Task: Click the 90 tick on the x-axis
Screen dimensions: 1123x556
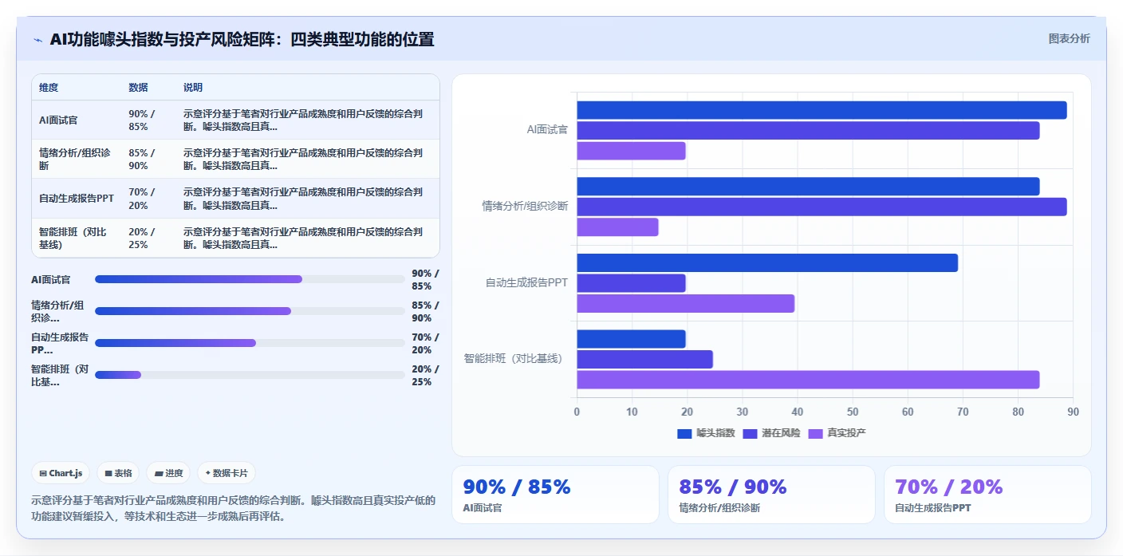Action: tap(1073, 412)
